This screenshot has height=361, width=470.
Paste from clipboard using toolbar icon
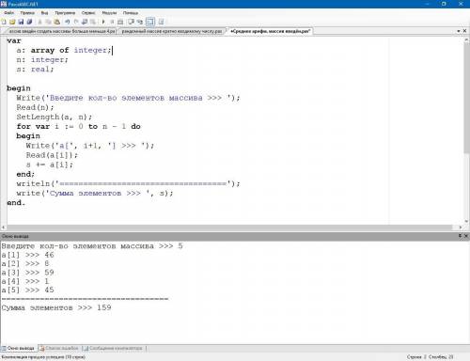click(56, 22)
